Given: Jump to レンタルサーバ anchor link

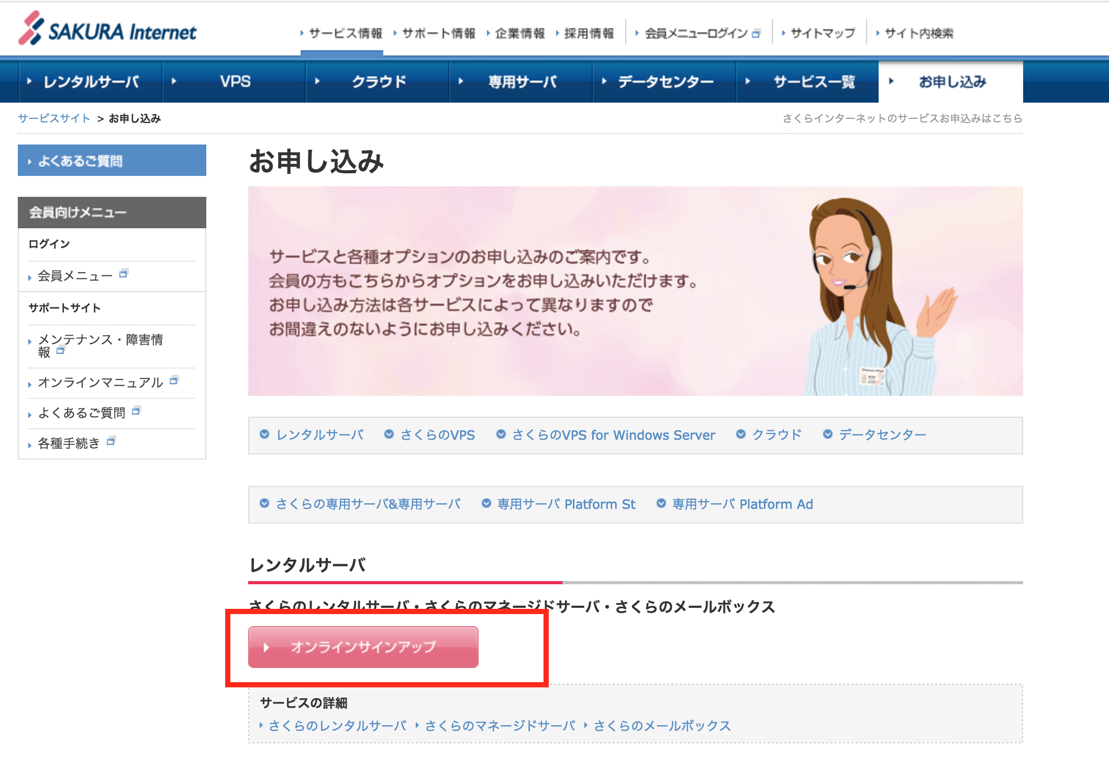Looking at the screenshot, I should pos(320,435).
